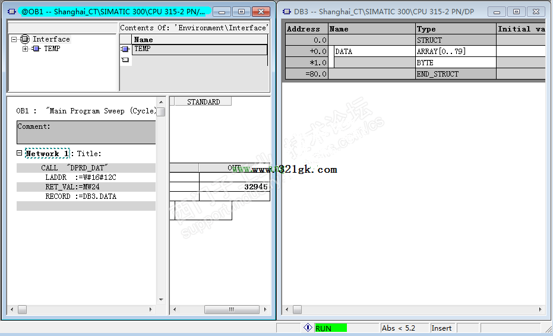This screenshot has width=553, height=336.
Task: Click the Insert mode status field
Action: click(x=443, y=328)
